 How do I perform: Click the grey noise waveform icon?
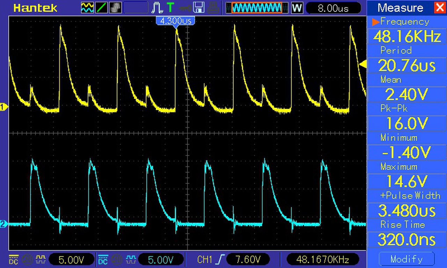(x=115, y=8)
